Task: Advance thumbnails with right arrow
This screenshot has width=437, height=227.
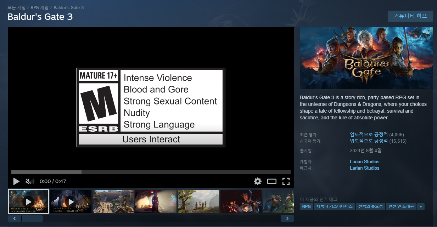Action: 287,219
